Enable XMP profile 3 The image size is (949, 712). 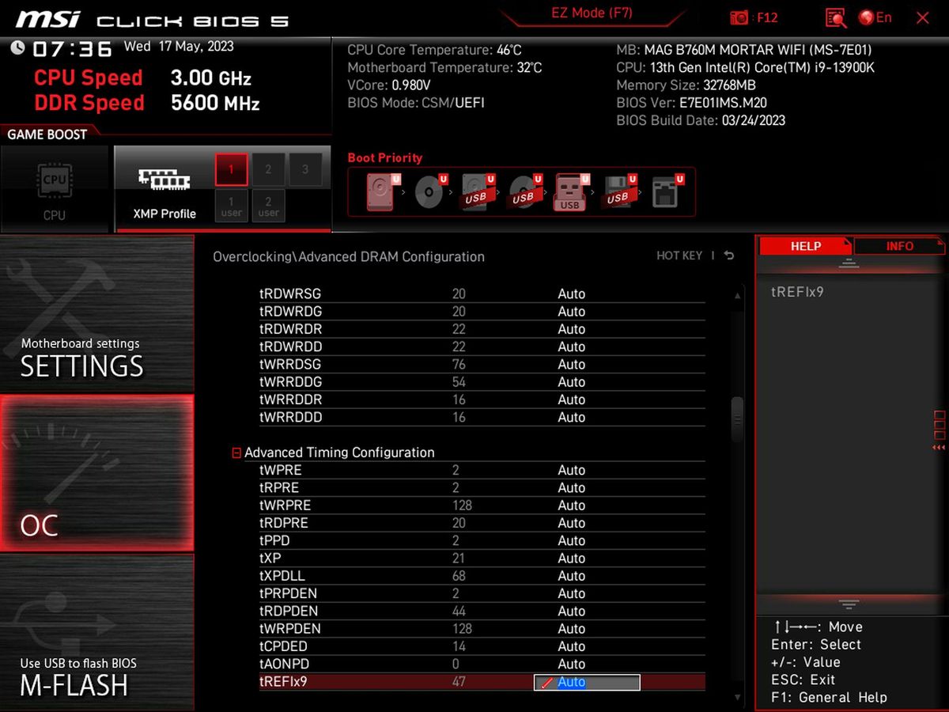click(x=305, y=169)
